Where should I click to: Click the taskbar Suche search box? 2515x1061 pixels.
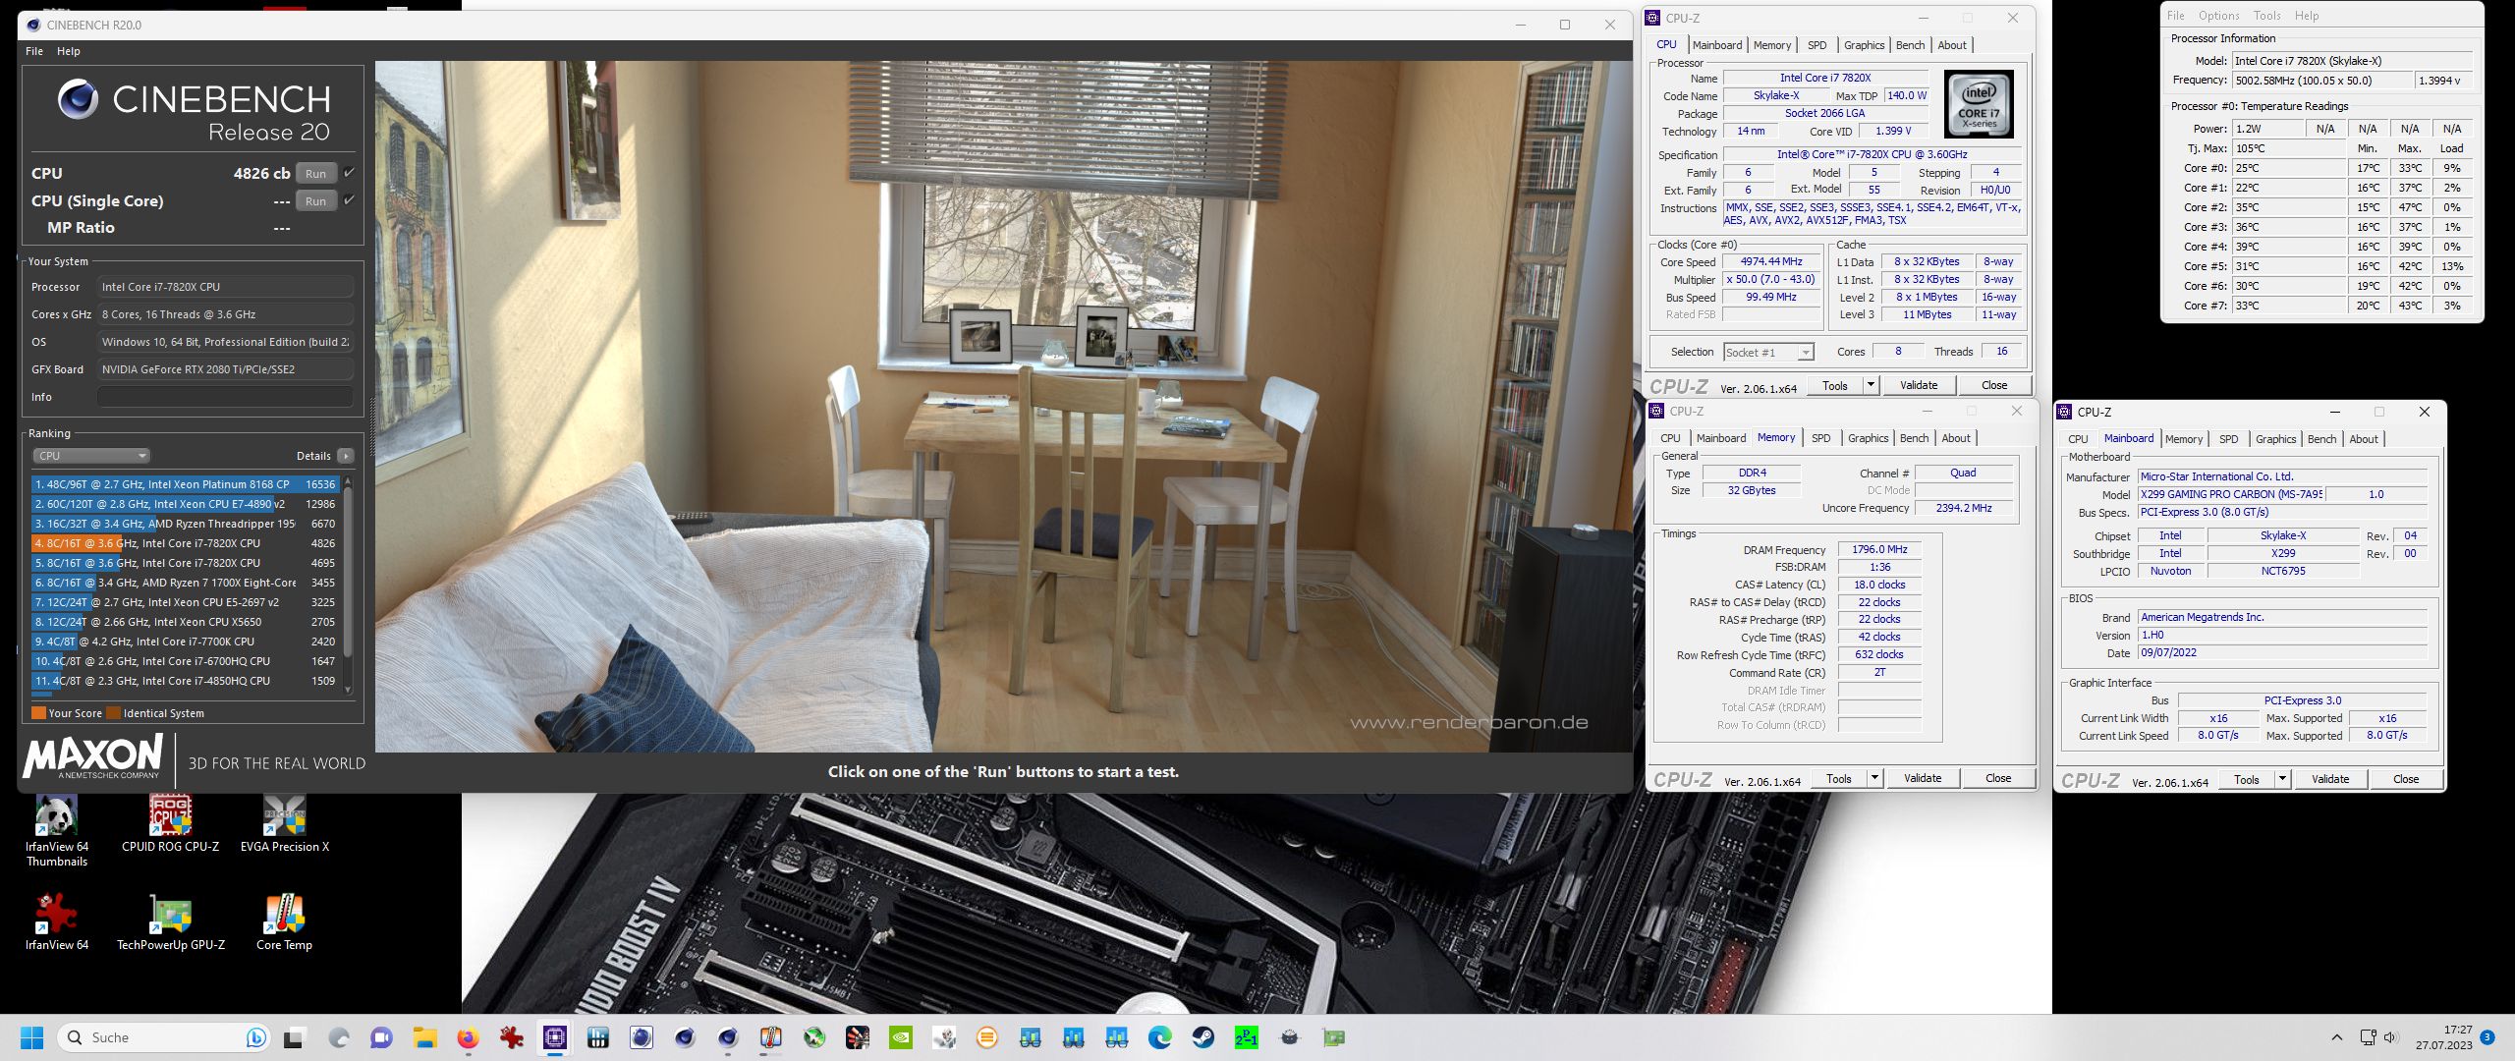coord(163,1037)
